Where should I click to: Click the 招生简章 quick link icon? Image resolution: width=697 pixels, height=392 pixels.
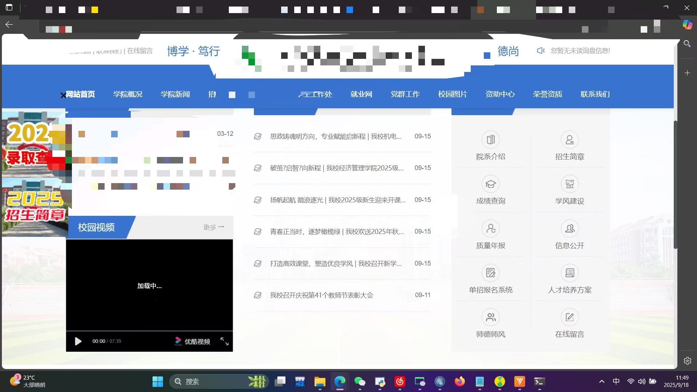tap(569, 140)
